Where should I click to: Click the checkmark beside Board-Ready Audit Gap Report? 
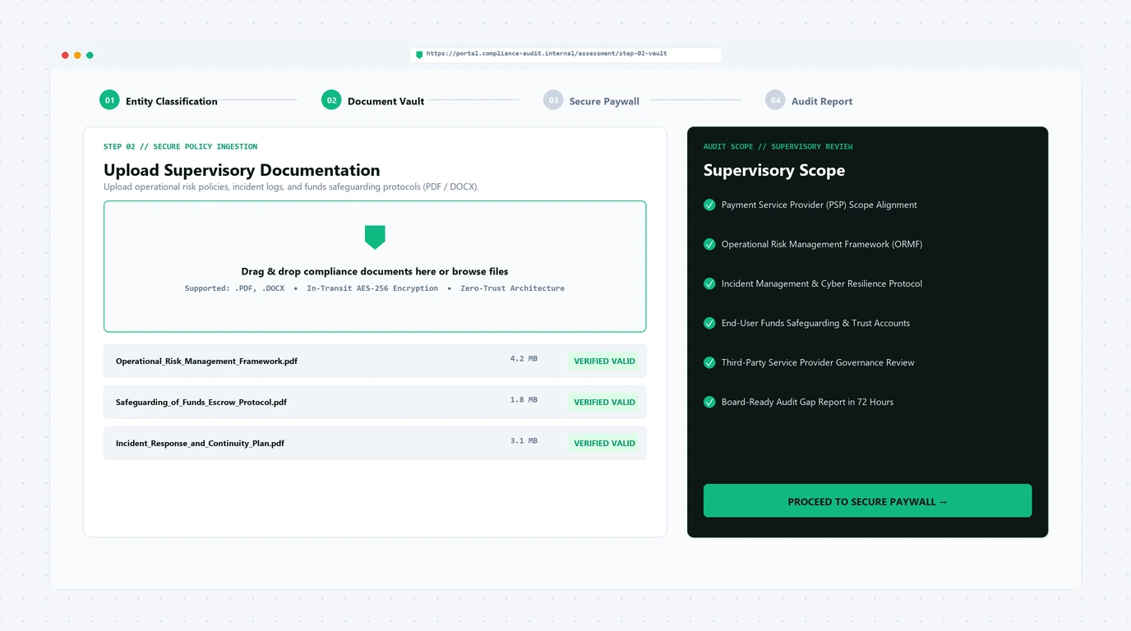coord(709,402)
